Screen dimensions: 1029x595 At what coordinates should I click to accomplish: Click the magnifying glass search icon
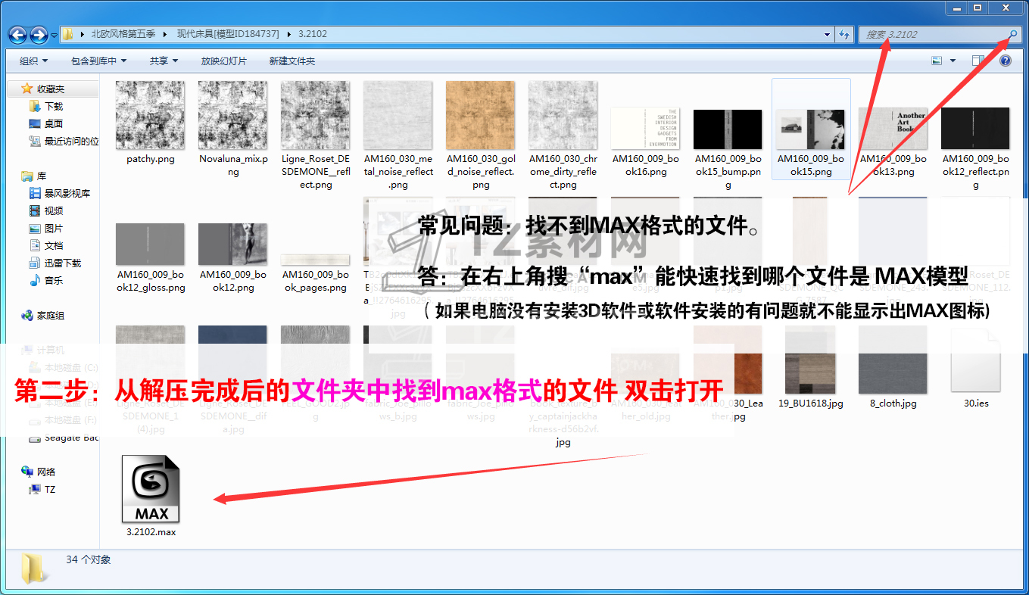[x=1012, y=35]
